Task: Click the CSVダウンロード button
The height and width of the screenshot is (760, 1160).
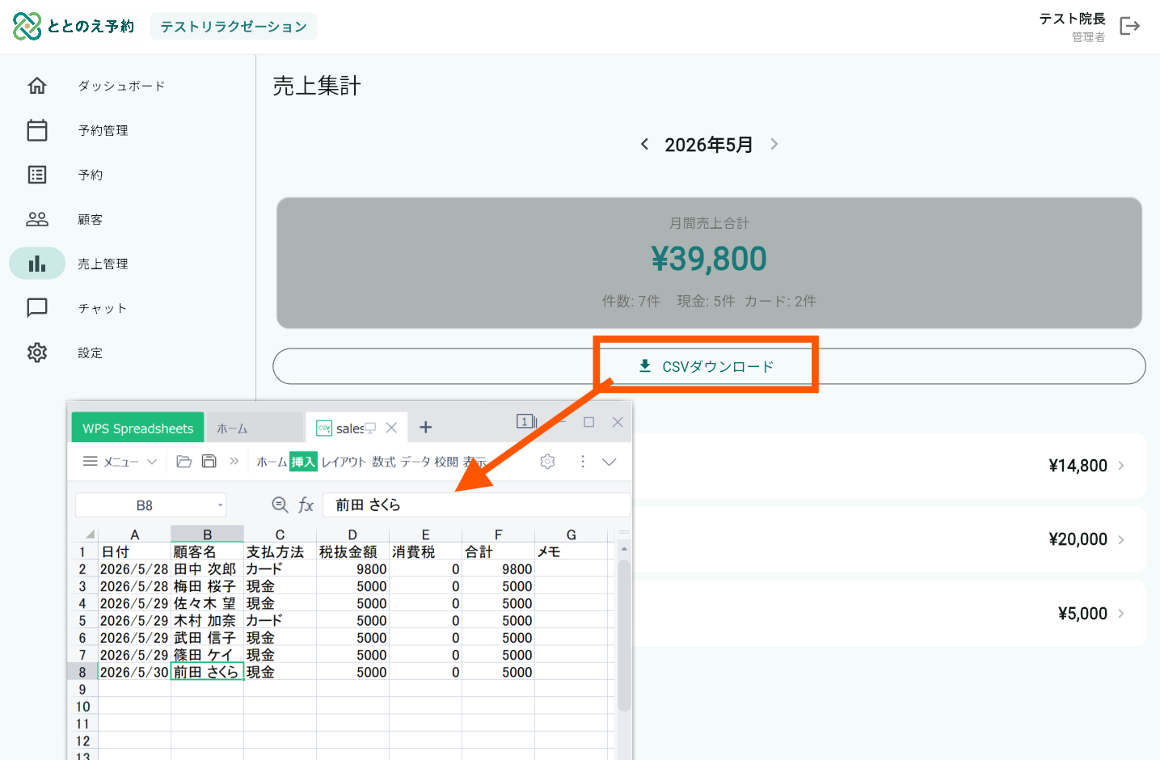Action: [709, 366]
